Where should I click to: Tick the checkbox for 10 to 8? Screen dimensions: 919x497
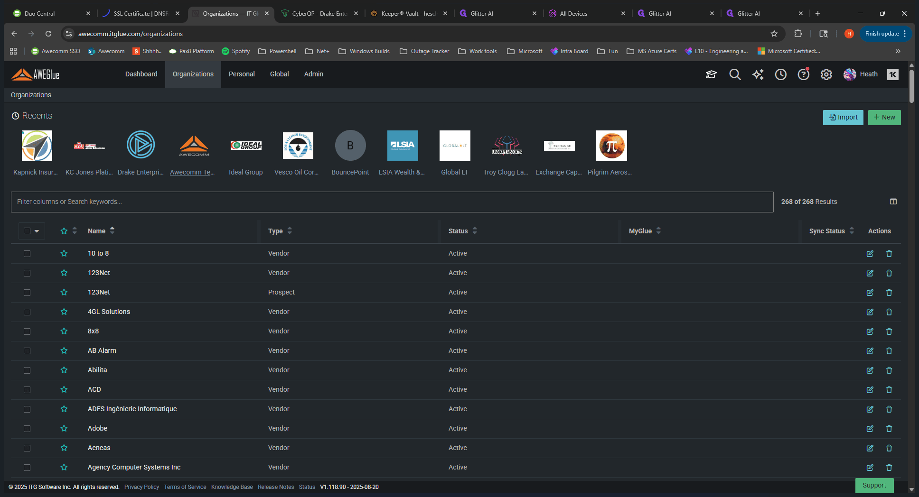[x=27, y=254]
